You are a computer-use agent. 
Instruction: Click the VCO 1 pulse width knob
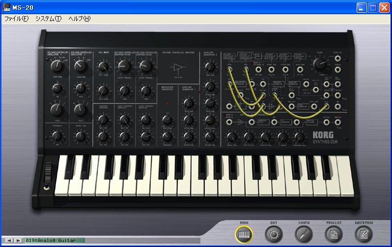(x=57, y=88)
